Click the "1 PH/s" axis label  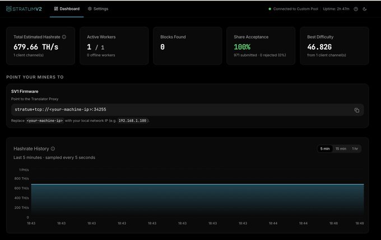(24, 170)
